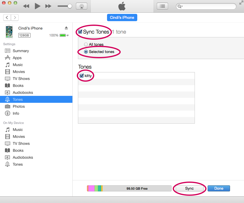Click the fast-forward playback button

click(x=48, y=6)
